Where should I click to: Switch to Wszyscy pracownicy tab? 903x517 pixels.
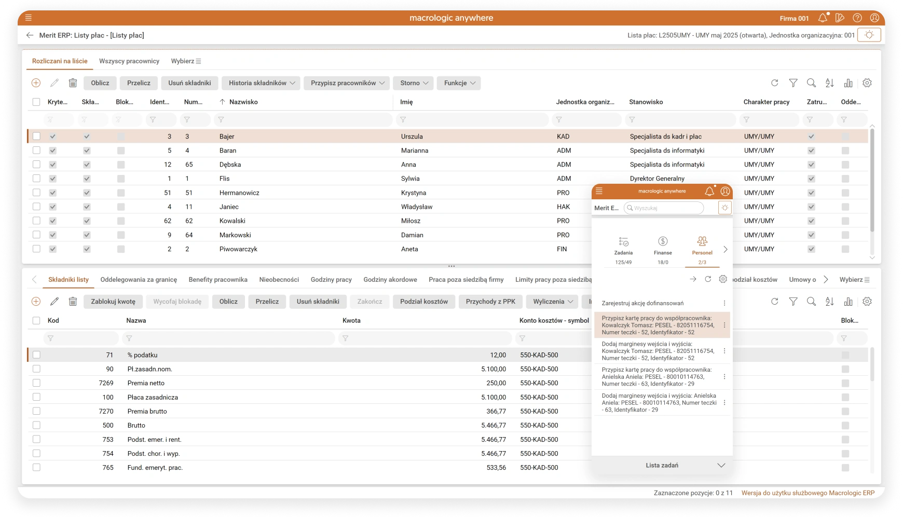[x=129, y=61]
